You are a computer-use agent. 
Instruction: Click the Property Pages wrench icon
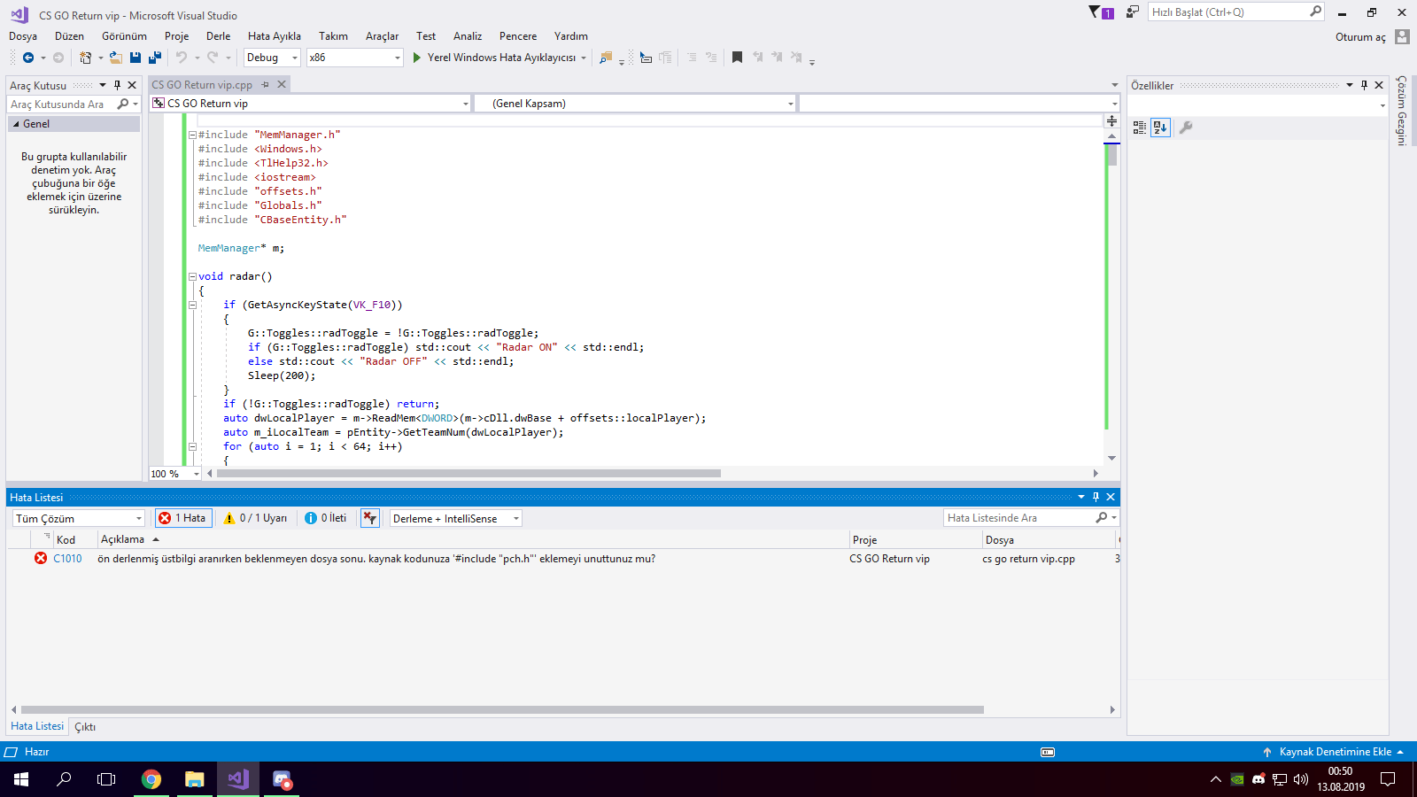[1186, 128]
